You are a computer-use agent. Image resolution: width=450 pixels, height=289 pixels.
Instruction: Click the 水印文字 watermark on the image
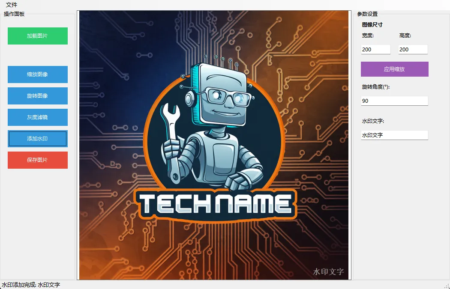[x=328, y=271]
